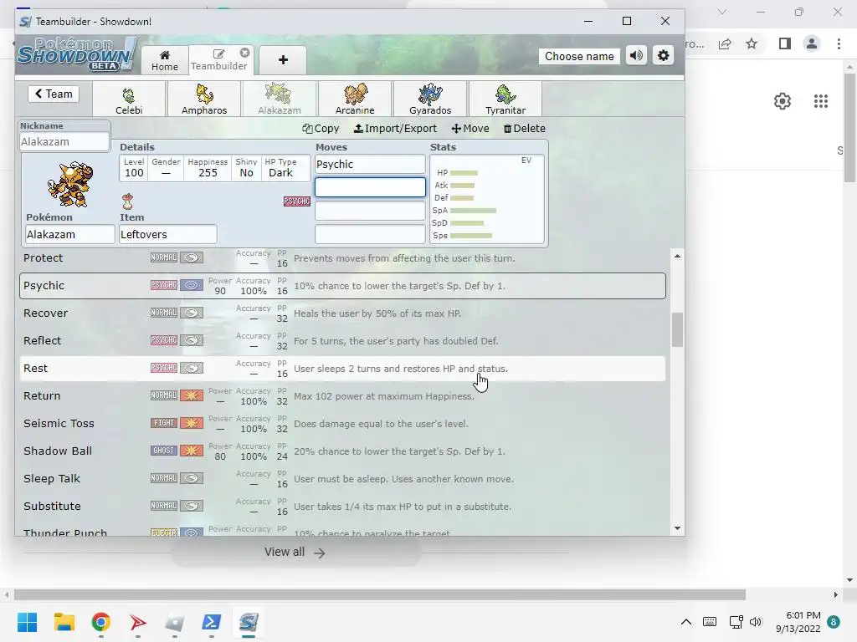Screen dimensions: 857x642
Task: Focus the fourth empty move field
Action: click(x=370, y=234)
